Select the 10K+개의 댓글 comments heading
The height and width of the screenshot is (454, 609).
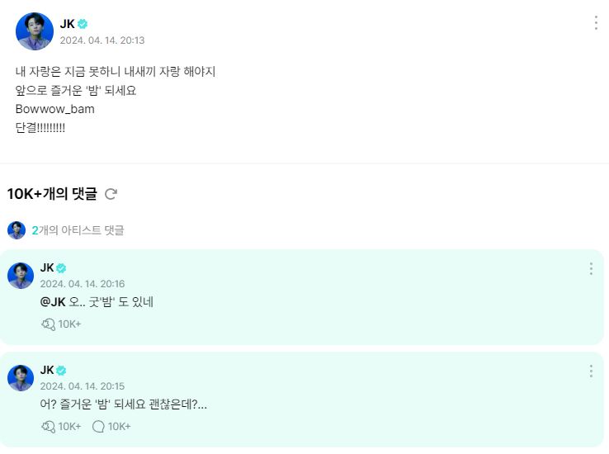click(x=52, y=194)
